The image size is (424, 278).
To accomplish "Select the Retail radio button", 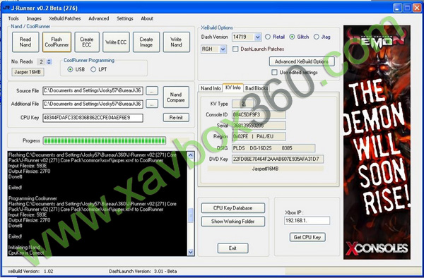I will pos(268,37).
